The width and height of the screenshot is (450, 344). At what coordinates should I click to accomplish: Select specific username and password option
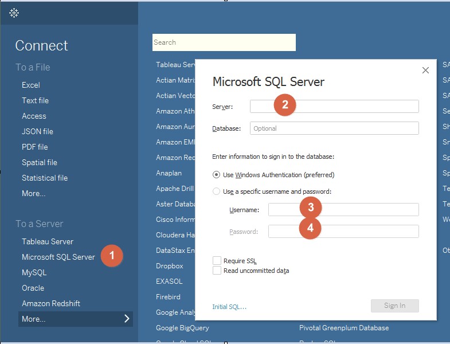tap(216, 191)
